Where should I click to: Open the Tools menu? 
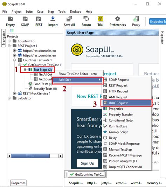[x=62, y=12]
